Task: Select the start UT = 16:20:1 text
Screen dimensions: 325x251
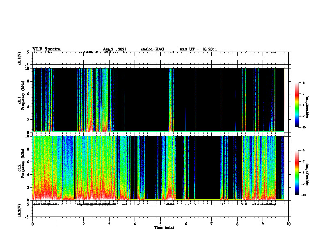Action: (x=198, y=49)
